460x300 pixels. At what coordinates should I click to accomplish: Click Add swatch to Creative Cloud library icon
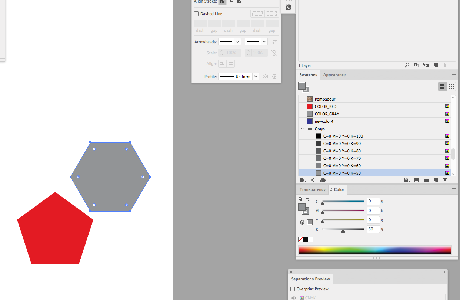click(322, 180)
